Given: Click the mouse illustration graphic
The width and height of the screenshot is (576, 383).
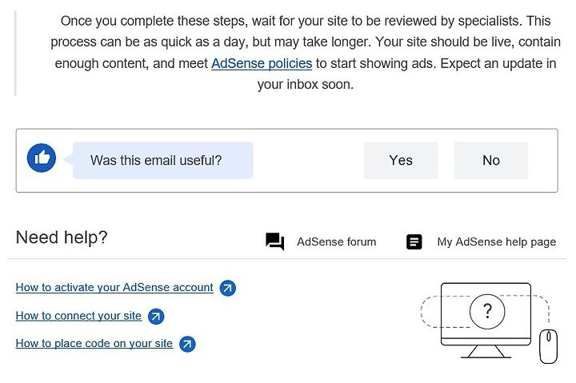Looking at the screenshot, I should click(x=548, y=346).
